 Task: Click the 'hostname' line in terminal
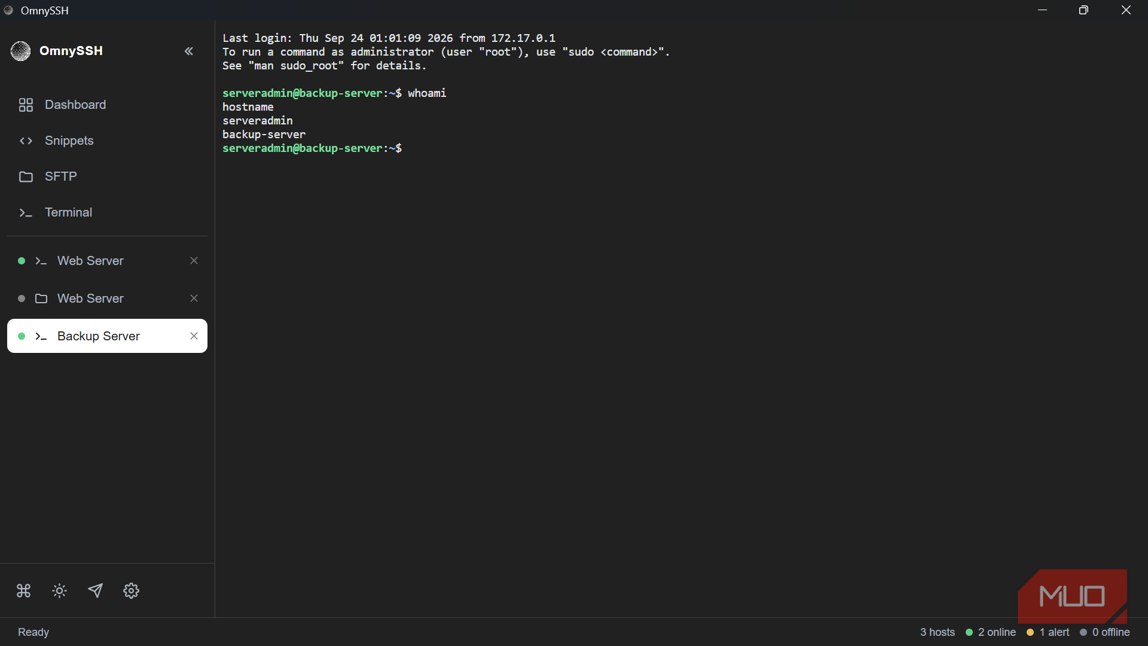click(x=248, y=107)
